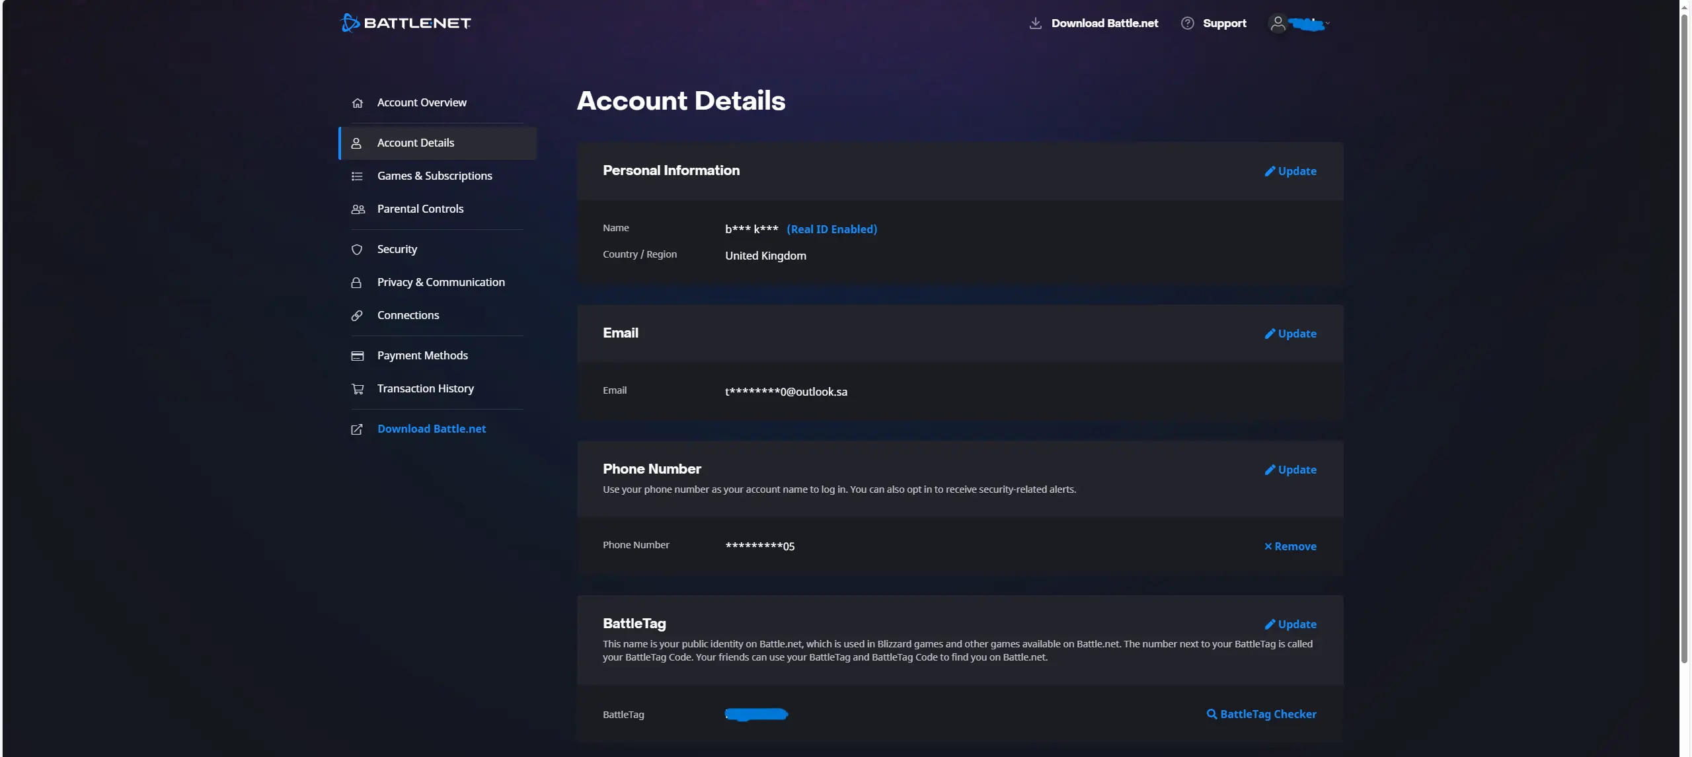Select Account Details in the sidebar
Screen dimensions: 1692x757
point(415,143)
